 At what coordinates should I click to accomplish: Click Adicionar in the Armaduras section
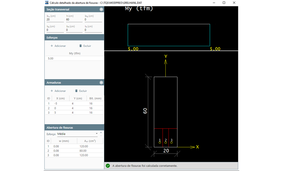(58, 91)
